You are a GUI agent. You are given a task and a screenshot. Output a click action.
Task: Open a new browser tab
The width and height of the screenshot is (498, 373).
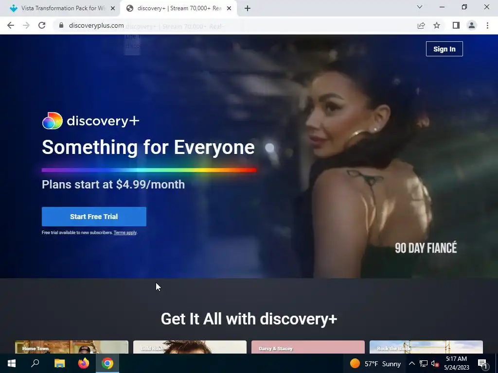248,8
